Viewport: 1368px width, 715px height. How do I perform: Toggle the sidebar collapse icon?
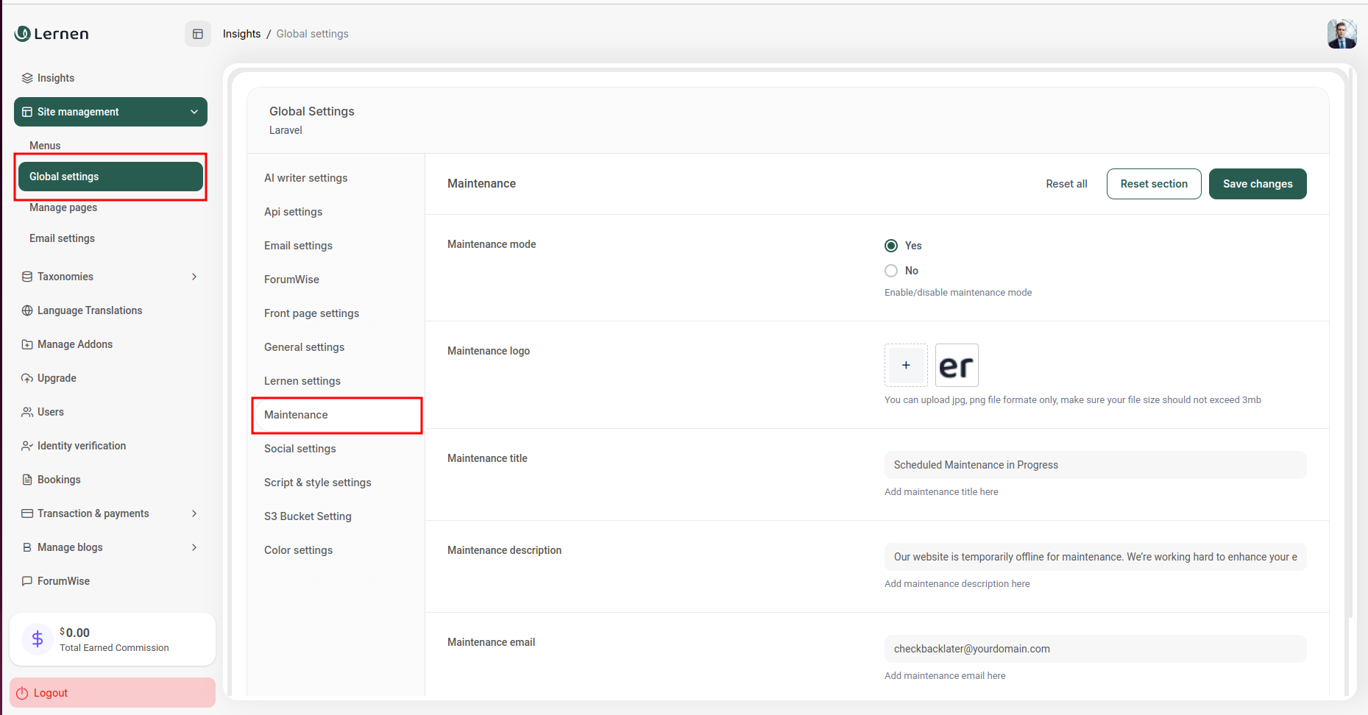197,34
